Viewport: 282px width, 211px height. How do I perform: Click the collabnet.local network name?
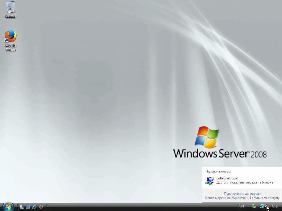227,178
